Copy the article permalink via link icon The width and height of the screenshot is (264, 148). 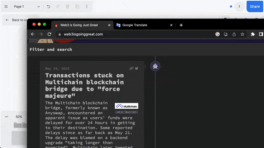132,68
